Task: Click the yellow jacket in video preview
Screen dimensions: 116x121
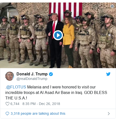Action: (x=69, y=34)
